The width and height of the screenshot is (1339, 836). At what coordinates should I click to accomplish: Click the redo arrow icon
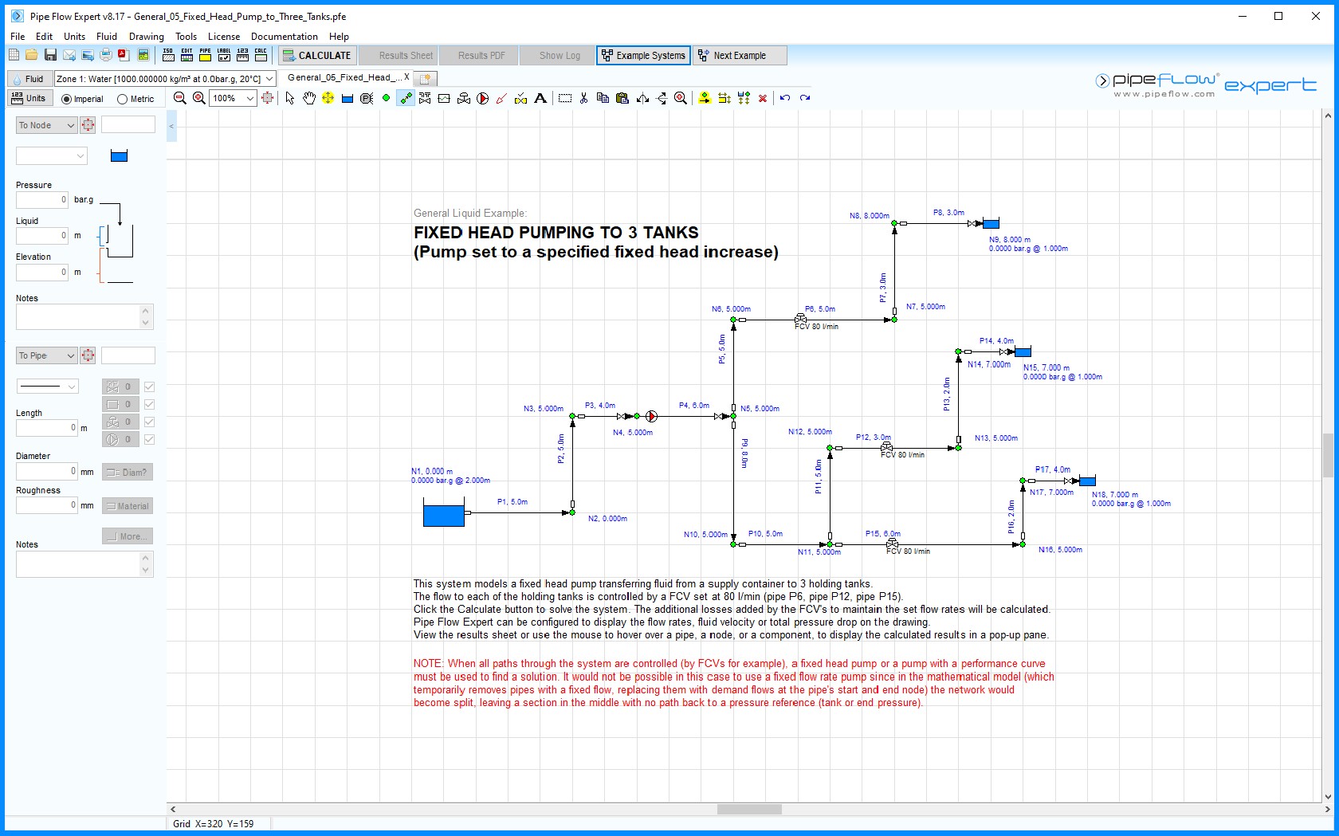pyautogui.click(x=805, y=98)
